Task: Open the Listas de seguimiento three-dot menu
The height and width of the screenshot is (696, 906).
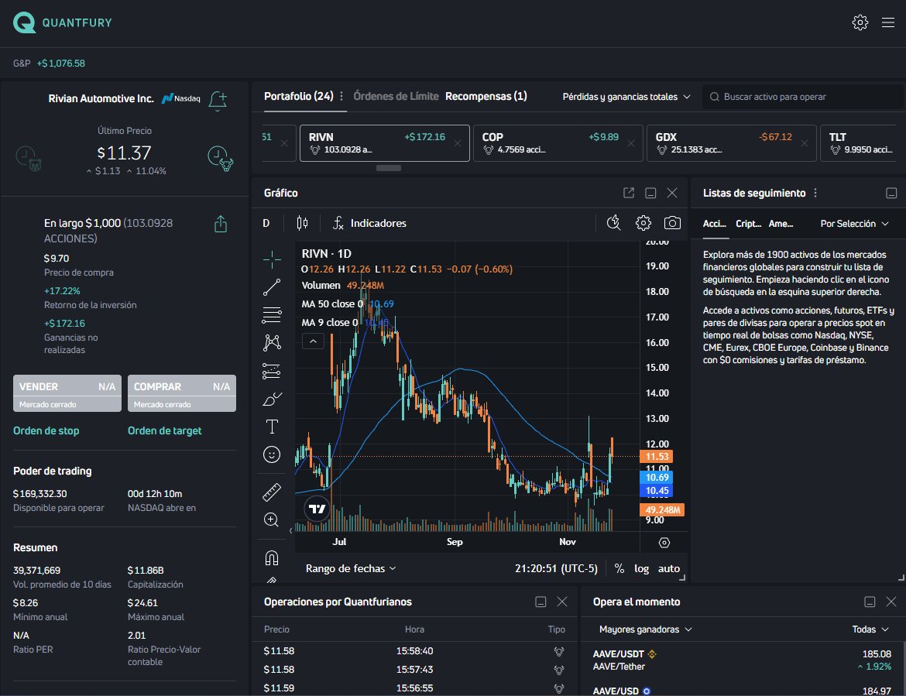Action: (815, 193)
